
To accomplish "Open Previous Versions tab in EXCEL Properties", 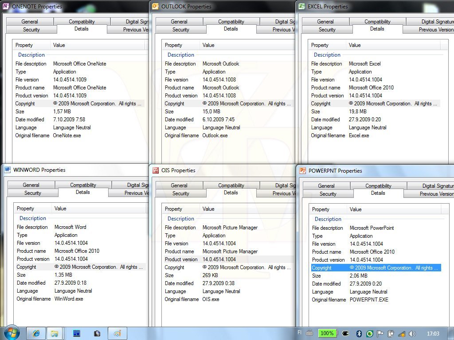I will pos(429,30).
